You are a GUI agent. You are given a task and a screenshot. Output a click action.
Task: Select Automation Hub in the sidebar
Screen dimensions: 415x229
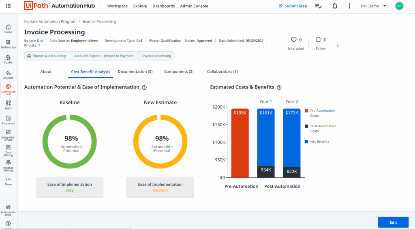pyautogui.click(x=8, y=90)
